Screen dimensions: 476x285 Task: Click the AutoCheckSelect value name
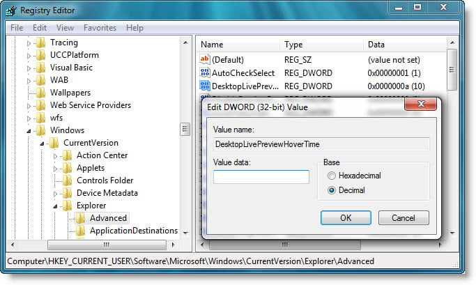(243, 73)
